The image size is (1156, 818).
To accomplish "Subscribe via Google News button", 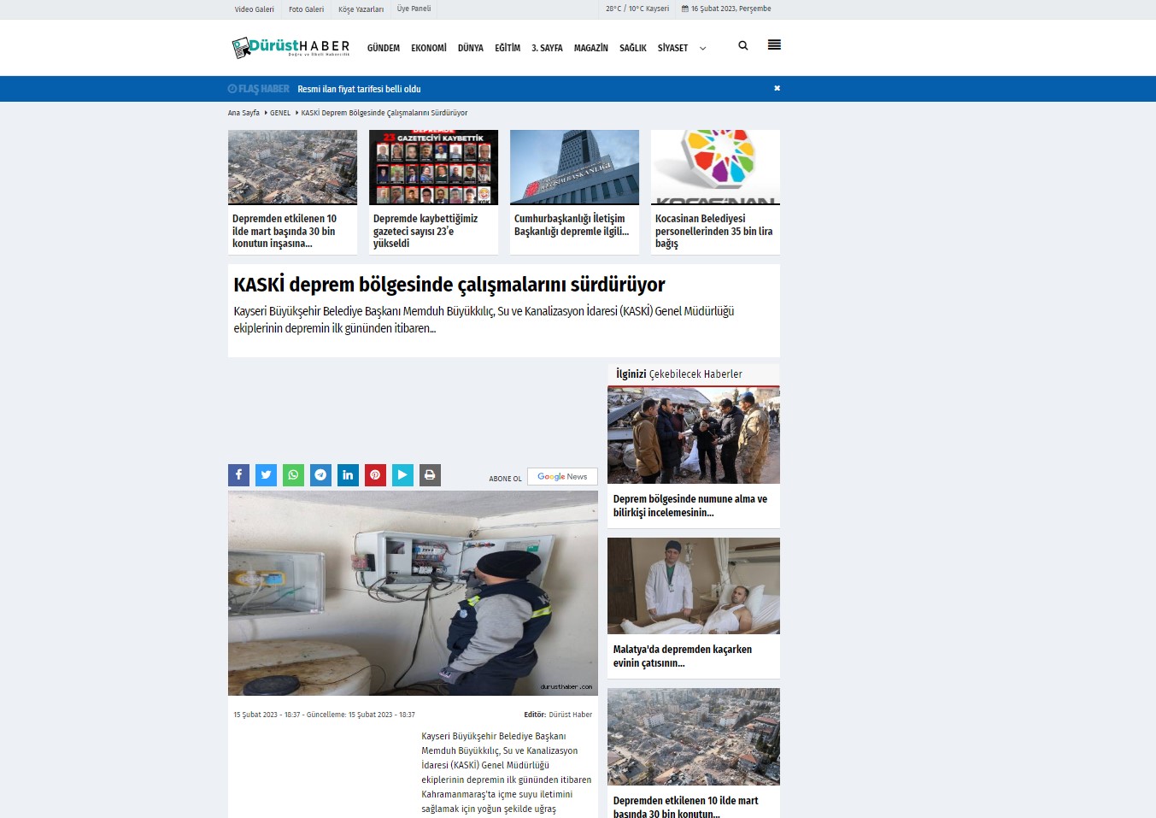I will pos(561,477).
